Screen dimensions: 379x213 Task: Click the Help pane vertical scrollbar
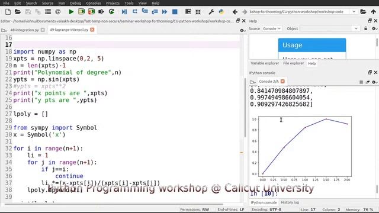pos(377,43)
